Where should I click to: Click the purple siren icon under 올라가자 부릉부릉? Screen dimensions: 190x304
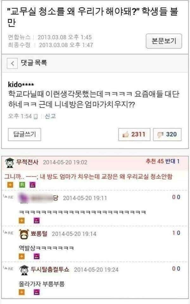[x=37, y=292]
